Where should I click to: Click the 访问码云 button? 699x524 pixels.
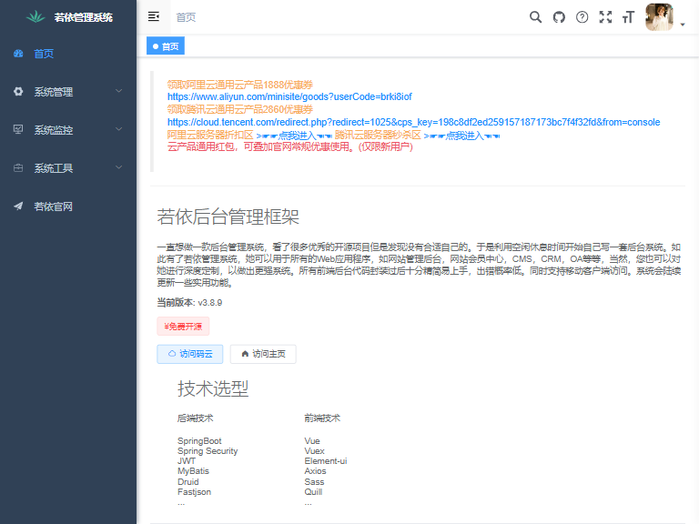[x=190, y=354]
